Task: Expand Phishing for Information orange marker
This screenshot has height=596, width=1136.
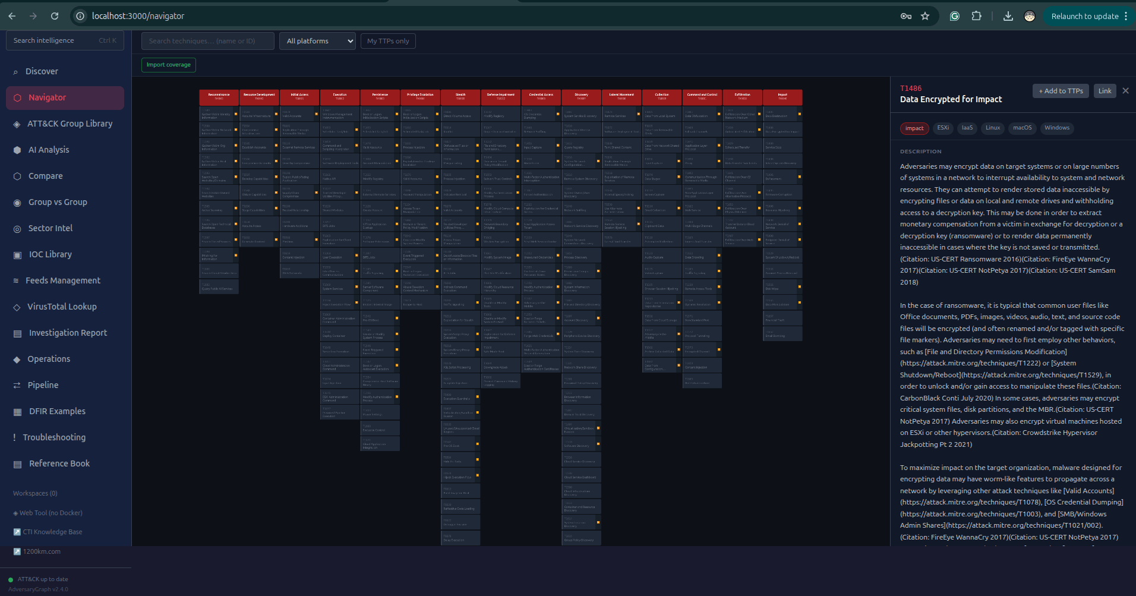Action: (236, 256)
